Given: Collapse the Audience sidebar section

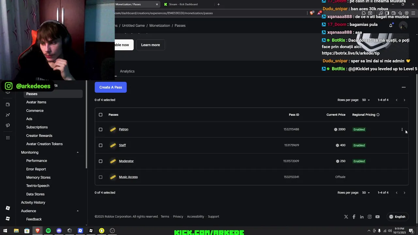Looking at the screenshot, I should (78, 211).
